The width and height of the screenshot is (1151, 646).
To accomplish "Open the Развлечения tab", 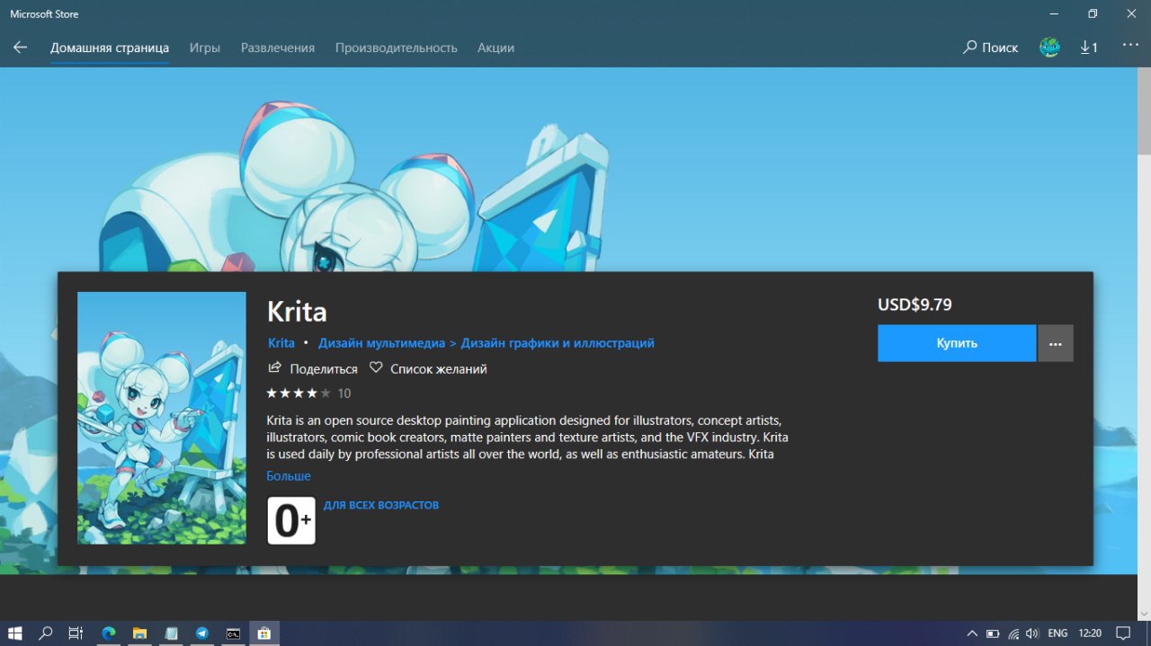I will (x=278, y=48).
